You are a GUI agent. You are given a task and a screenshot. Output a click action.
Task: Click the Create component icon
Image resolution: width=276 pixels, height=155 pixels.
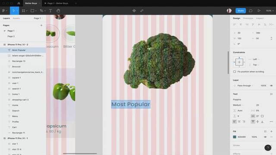click(x=134, y=11)
